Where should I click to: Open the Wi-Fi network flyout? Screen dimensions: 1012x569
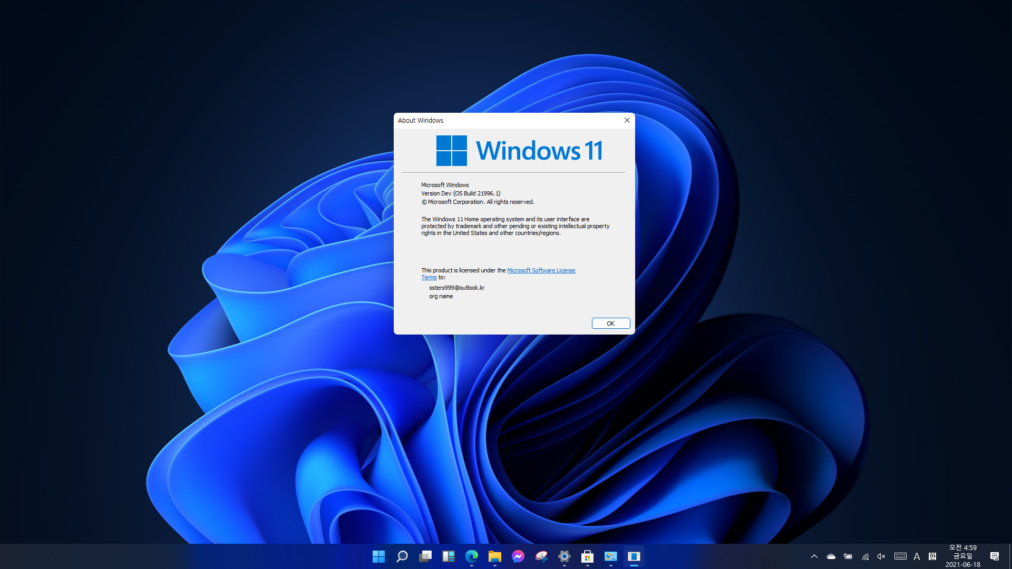pos(865,556)
